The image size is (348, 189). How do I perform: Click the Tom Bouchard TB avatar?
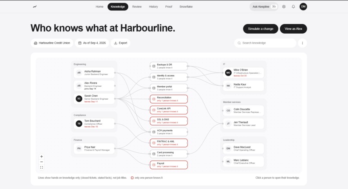79,123
